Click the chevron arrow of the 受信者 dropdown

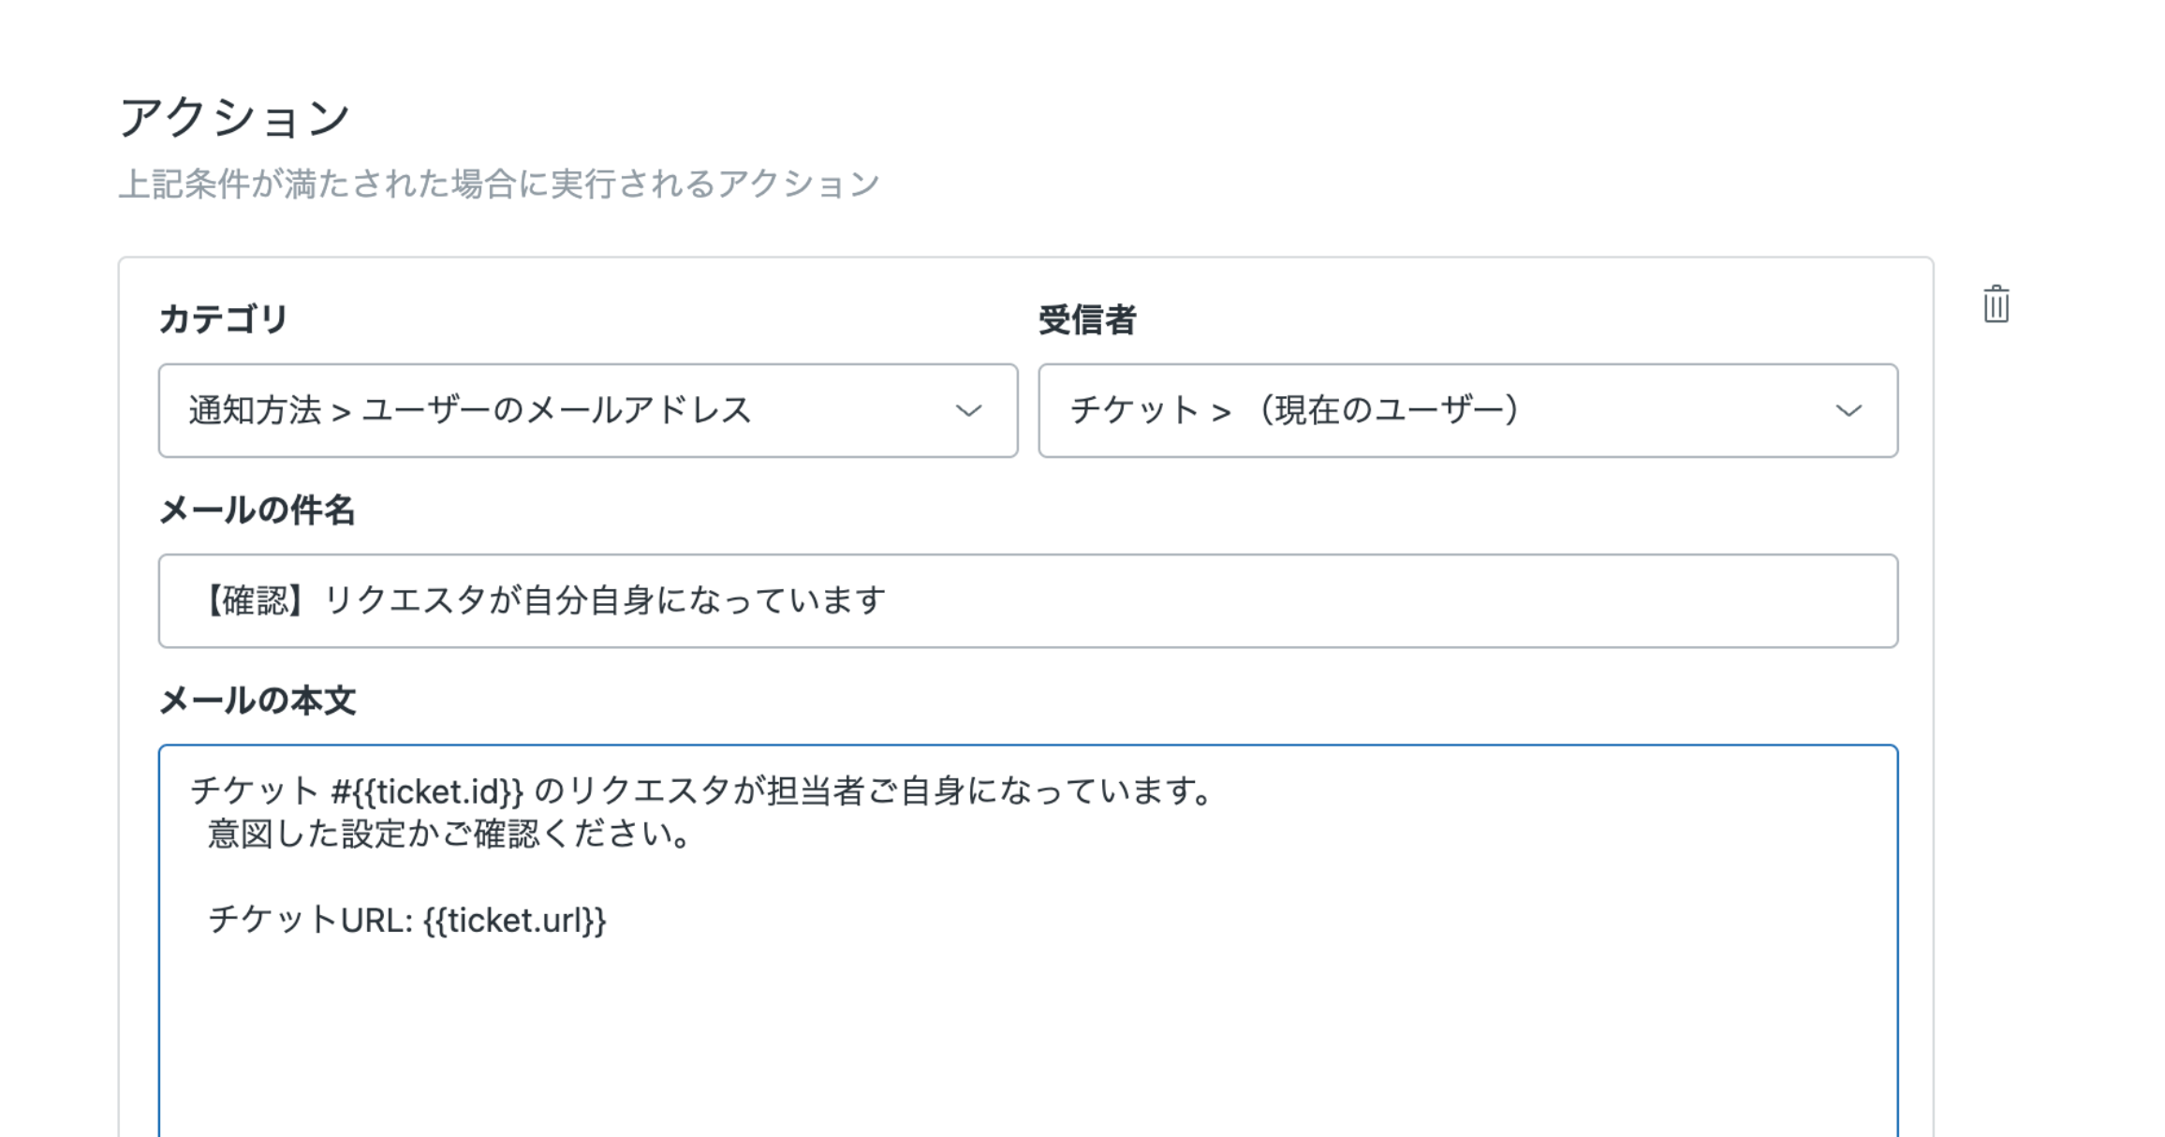coord(1848,410)
